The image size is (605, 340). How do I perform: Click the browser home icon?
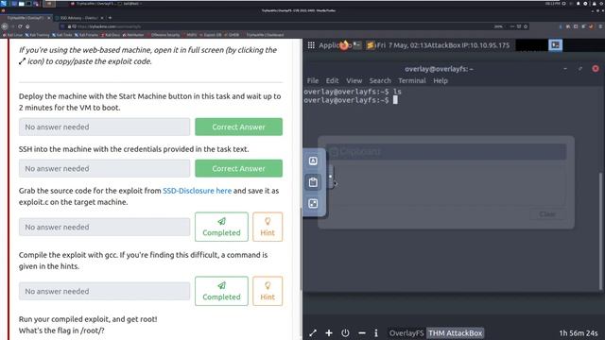click(27, 26)
